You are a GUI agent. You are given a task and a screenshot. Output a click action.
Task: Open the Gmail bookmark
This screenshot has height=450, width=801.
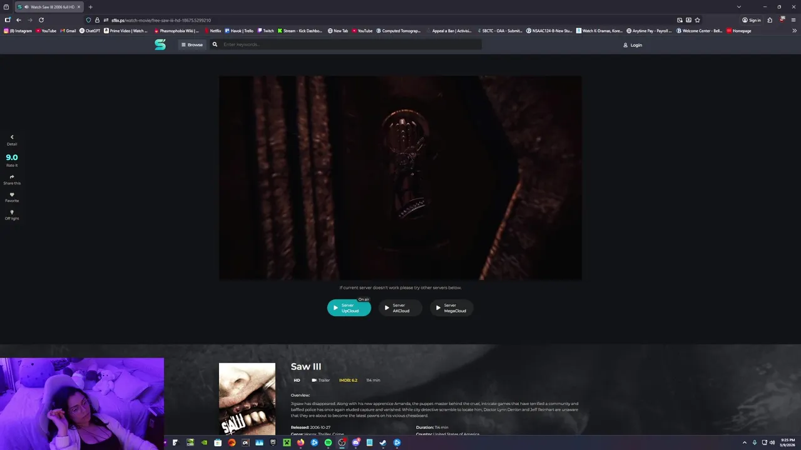pyautogui.click(x=68, y=31)
